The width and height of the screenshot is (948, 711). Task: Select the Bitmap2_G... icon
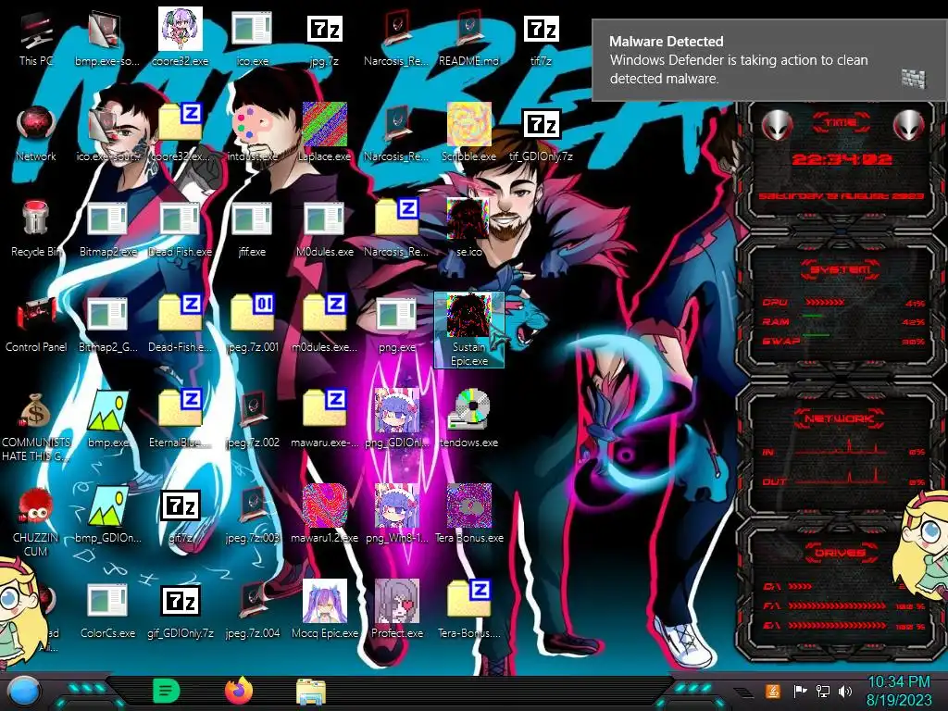(x=107, y=323)
